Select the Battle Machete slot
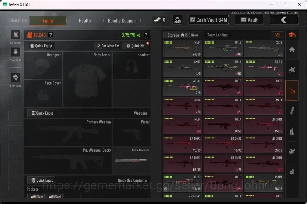The width and height of the screenshot is (307, 204). [x=132, y=161]
